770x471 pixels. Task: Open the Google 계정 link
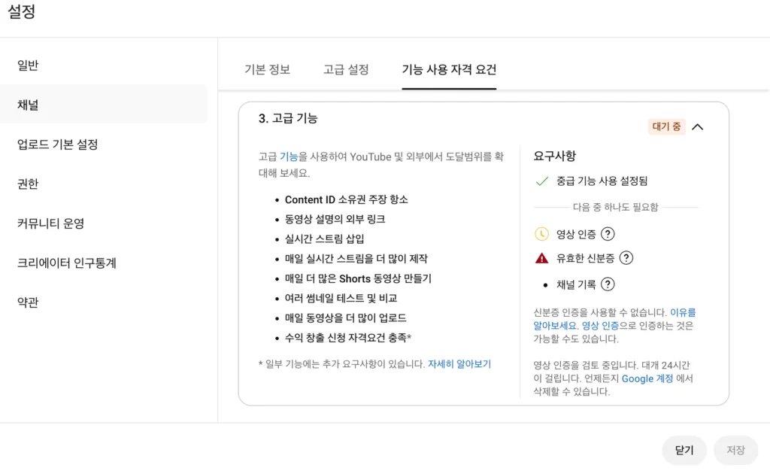click(647, 378)
